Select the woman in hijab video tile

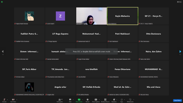[x=91, y=16]
